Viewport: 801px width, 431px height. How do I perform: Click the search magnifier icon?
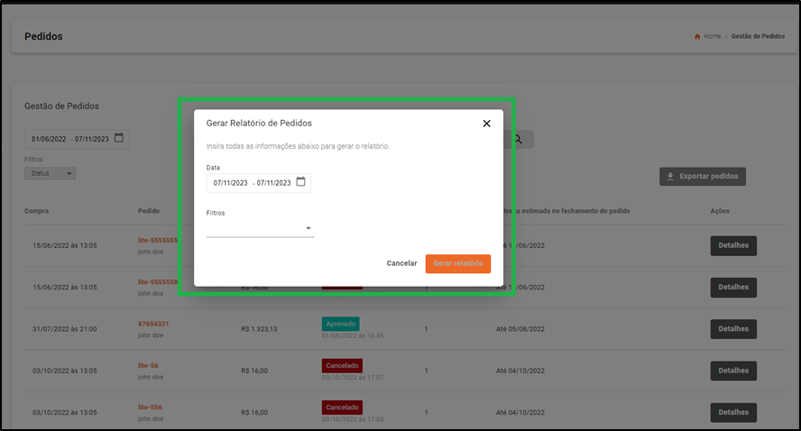(518, 139)
